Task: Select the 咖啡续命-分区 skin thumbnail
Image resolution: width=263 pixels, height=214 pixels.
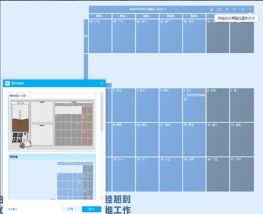Action: tap(52, 122)
